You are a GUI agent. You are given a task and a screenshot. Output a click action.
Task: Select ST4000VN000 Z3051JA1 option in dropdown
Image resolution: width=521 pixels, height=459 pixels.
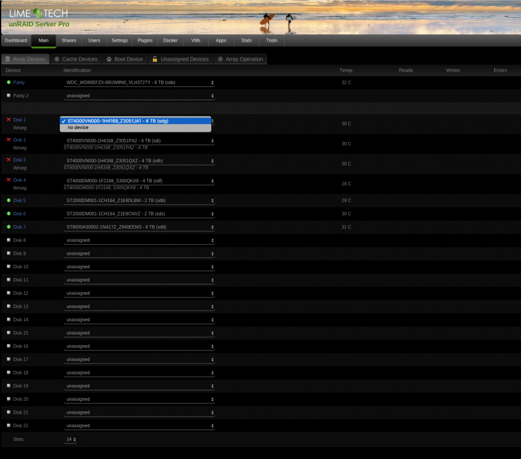135,121
